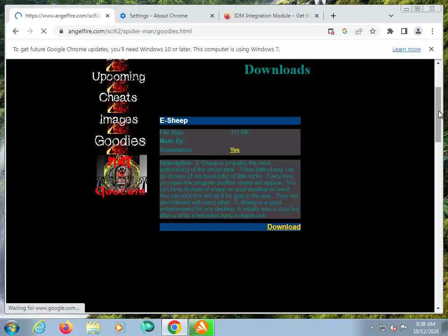The width and height of the screenshot is (448, 336).
Task: Click the Quotcom banner image
Action: (121, 175)
